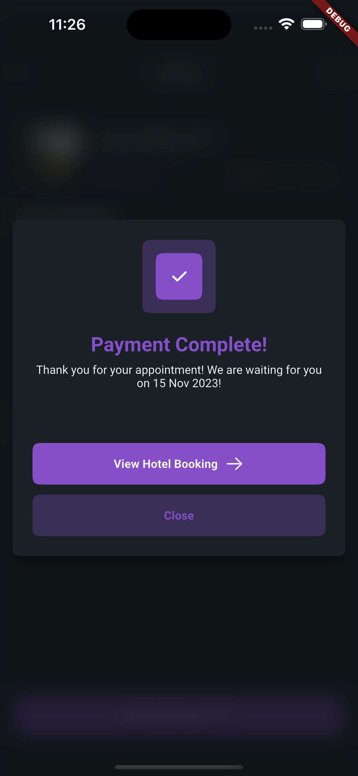Image resolution: width=358 pixels, height=776 pixels.
Task: Click the 15 Nov 2023 date text
Action: 187,383
